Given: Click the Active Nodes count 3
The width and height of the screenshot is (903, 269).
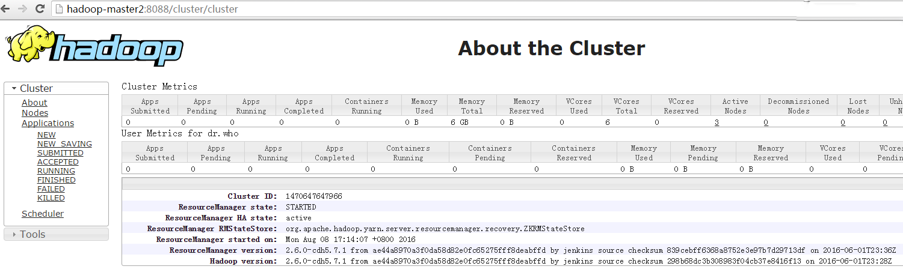Looking at the screenshot, I should (x=717, y=122).
